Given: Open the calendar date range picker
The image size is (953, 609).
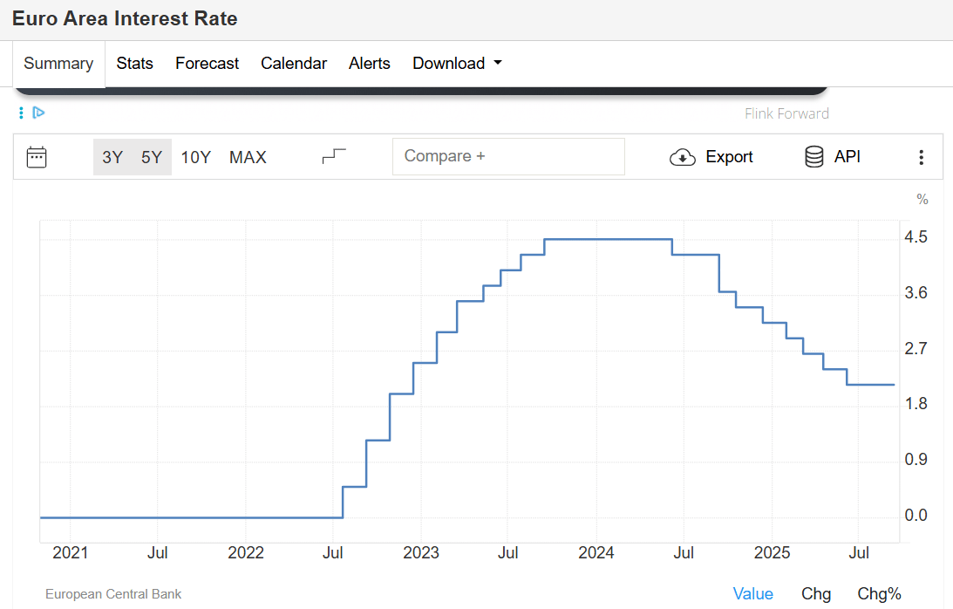Looking at the screenshot, I should point(36,156).
